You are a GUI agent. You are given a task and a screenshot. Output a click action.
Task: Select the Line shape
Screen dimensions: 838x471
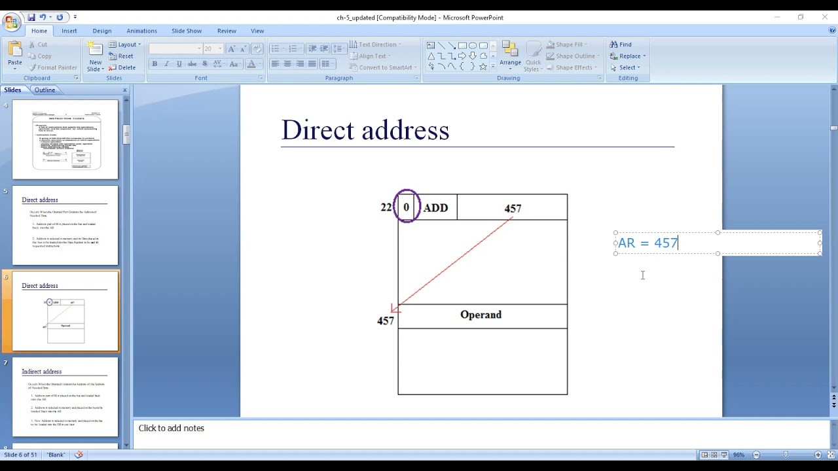[441, 46]
